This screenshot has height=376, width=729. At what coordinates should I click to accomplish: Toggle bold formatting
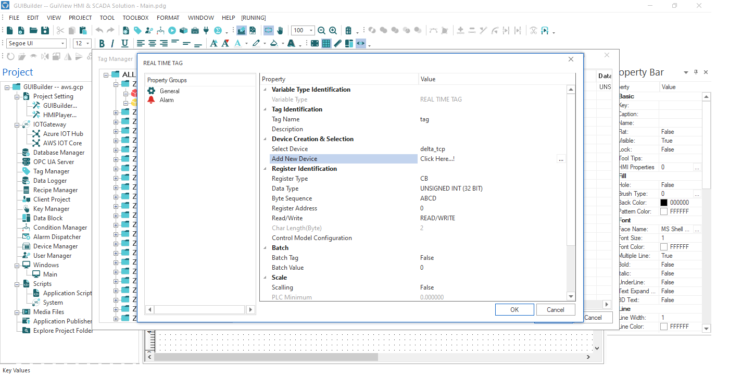point(102,43)
